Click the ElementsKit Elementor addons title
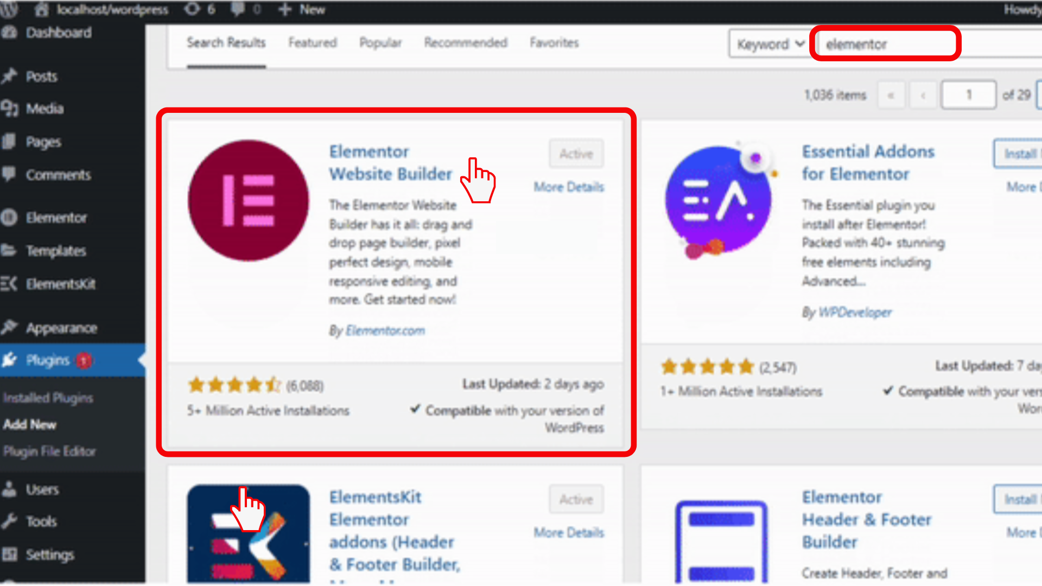This screenshot has width=1042, height=586. [x=395, y=531]
